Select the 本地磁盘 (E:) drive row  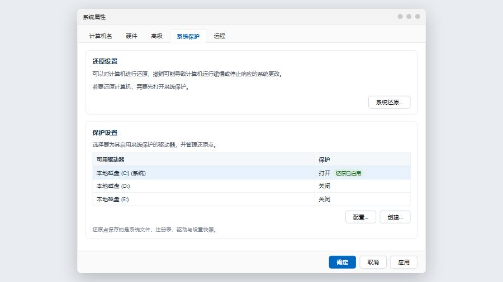[x=251, y=199]
